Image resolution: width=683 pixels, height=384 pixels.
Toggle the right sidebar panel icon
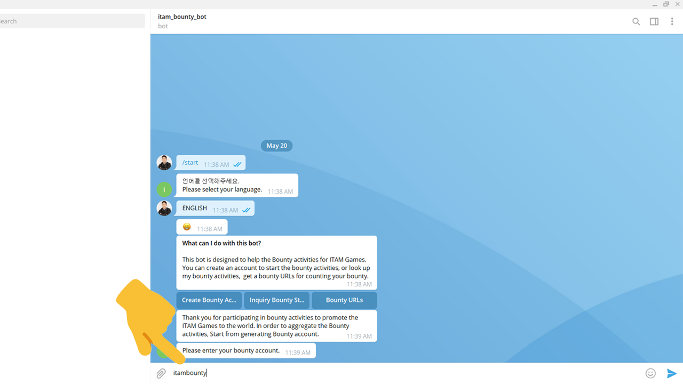coord(654,22)
